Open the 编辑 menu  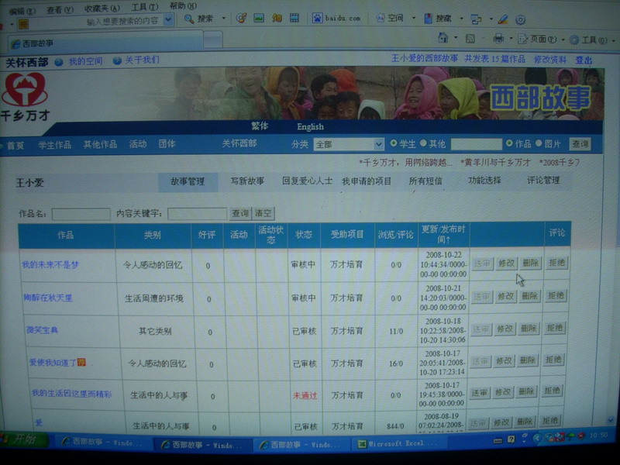22,12
